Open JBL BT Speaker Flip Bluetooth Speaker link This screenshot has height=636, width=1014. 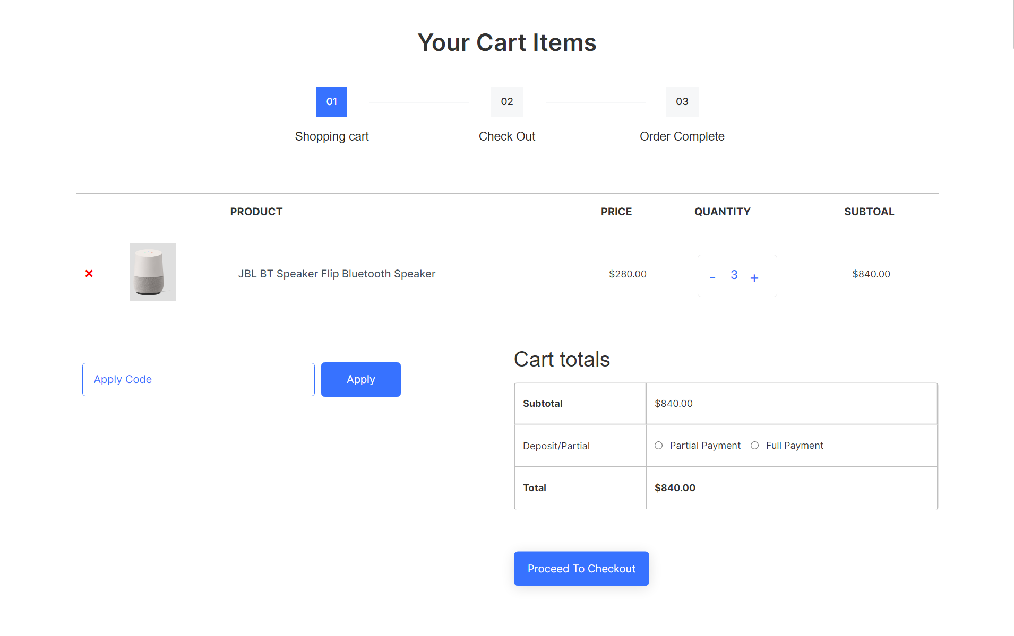[337, 274]
